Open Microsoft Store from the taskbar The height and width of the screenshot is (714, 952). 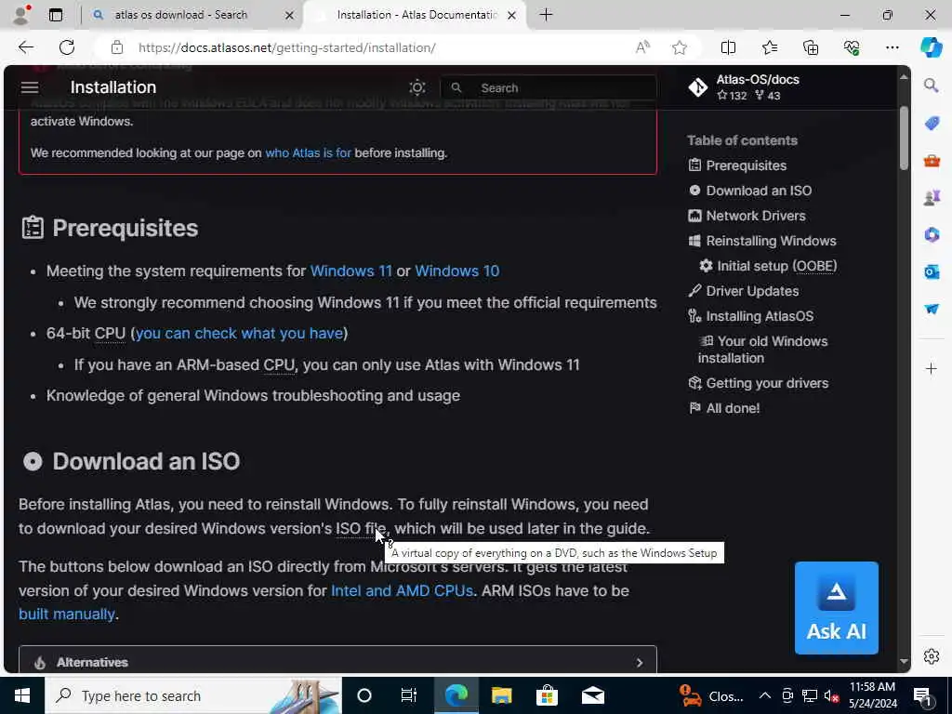coord(547,695)
